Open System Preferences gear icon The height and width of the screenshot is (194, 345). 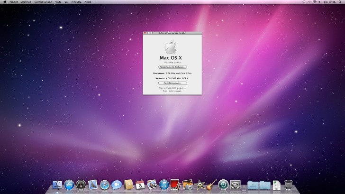click(x=235, y=185)
